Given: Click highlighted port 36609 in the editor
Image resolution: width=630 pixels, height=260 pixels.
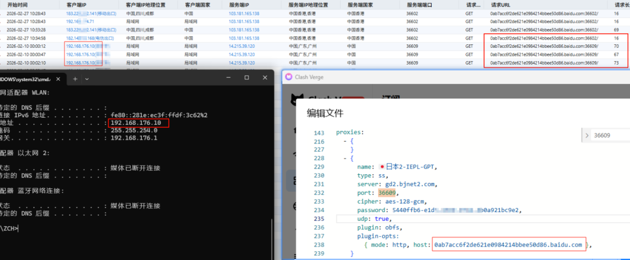Looking at the screenshot, I should click(387, 192).
